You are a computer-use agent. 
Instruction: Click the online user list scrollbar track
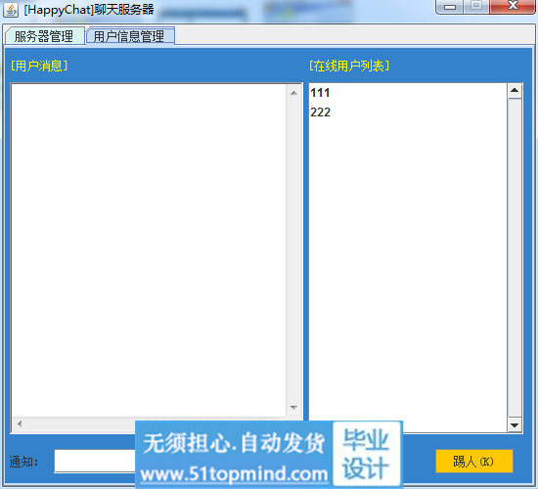click(515, 258)
